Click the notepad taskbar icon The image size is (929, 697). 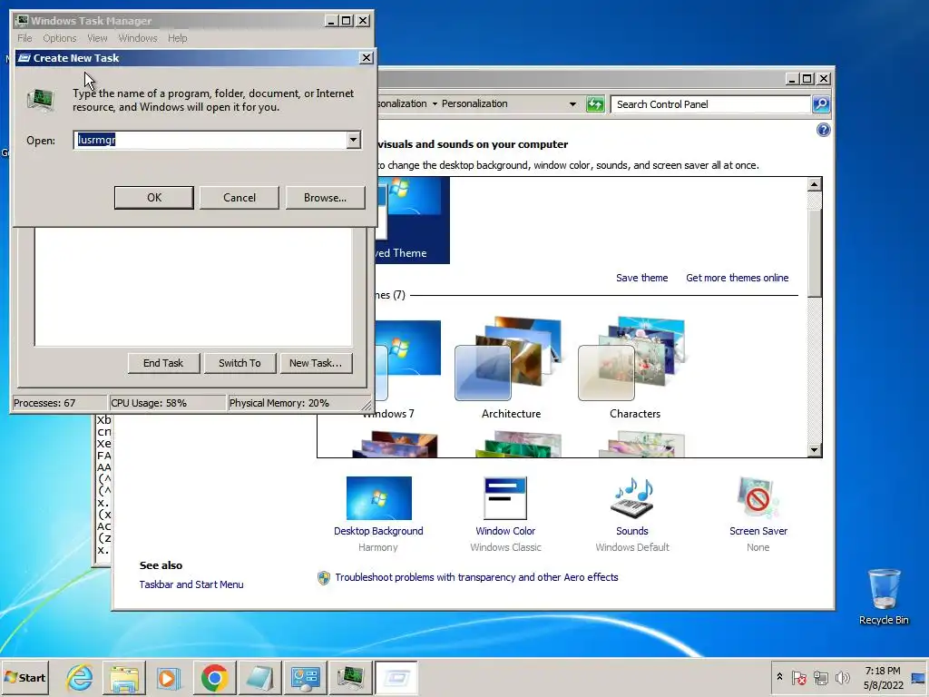[259, 677]
